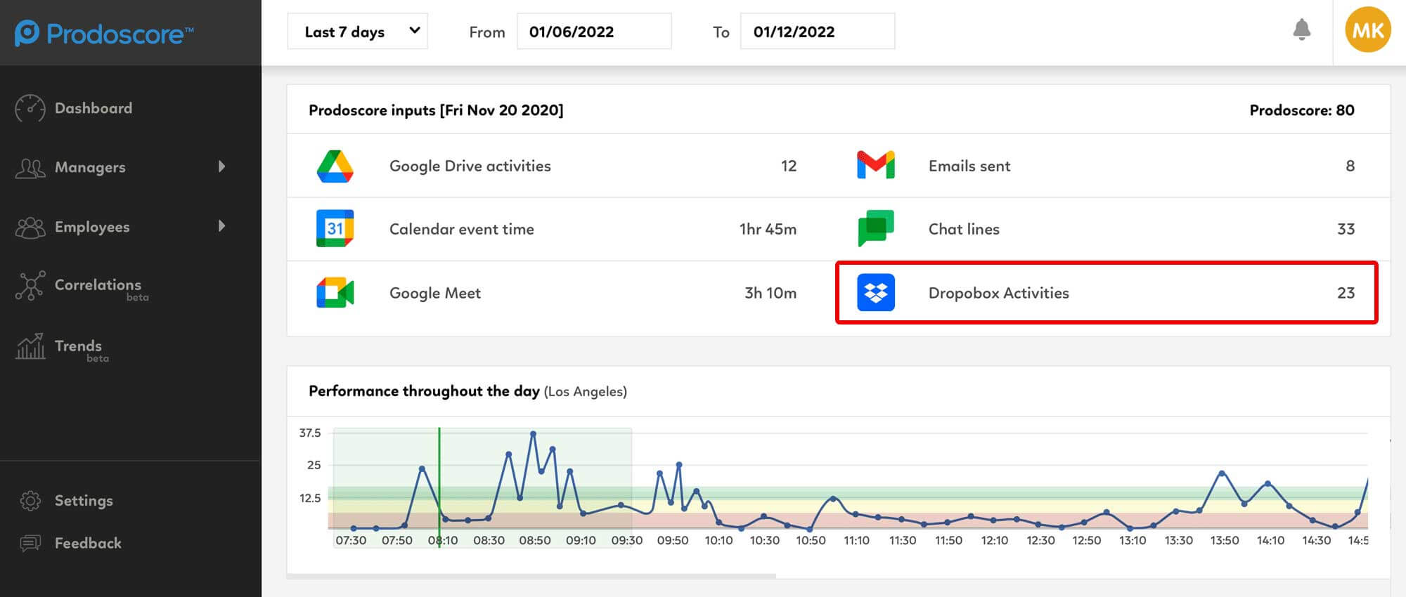1406x597 pixels.
Task: Open the Last 7 days dropdown
Action: (357, 32)
